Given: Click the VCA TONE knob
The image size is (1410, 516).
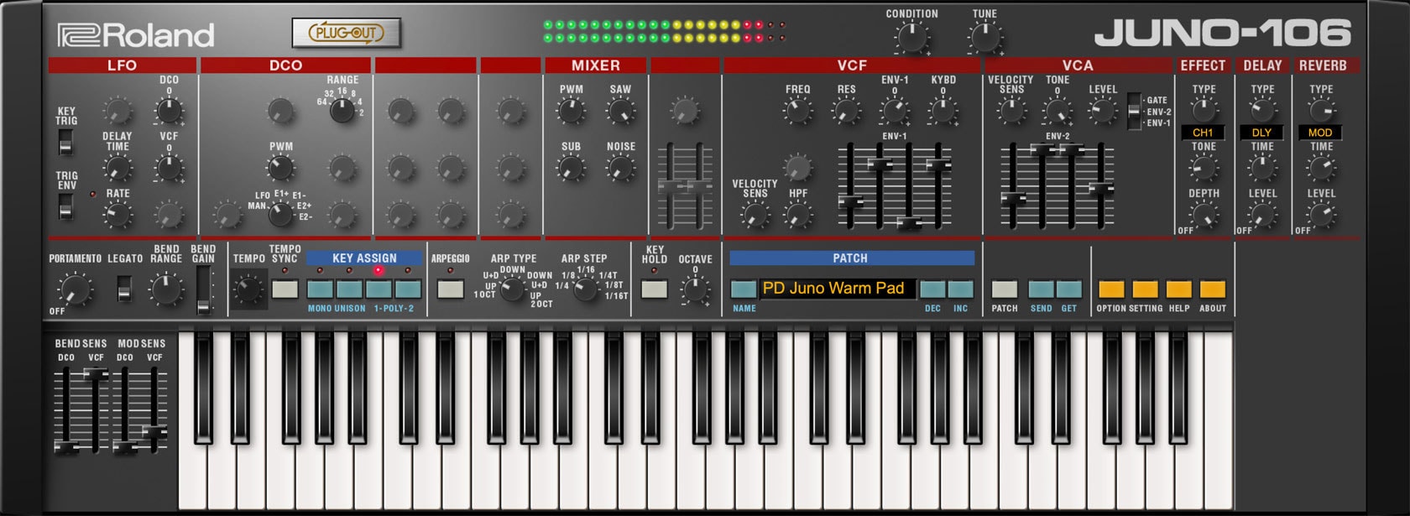Looking at the screenshot, I should coord(1057,111).
